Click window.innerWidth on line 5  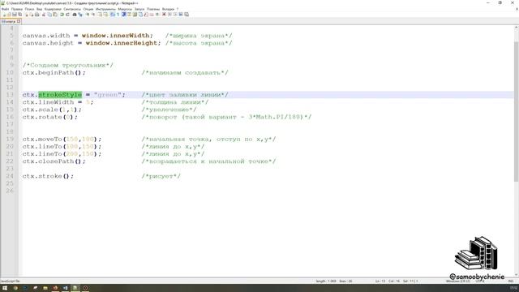(115, 36)
